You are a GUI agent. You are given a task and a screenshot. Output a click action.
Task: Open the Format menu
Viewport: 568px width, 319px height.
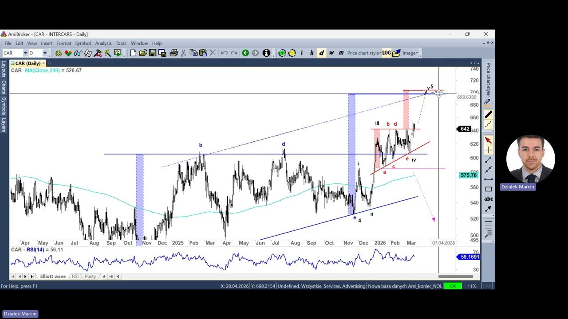63,43
